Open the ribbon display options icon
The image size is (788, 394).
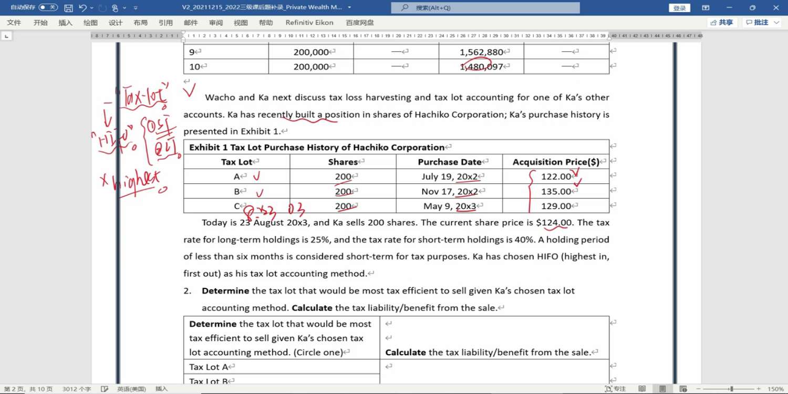[x=706, y=8]
